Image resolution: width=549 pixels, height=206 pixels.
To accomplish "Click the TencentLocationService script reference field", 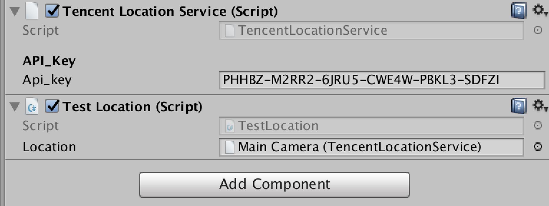I will coord(371,30).
